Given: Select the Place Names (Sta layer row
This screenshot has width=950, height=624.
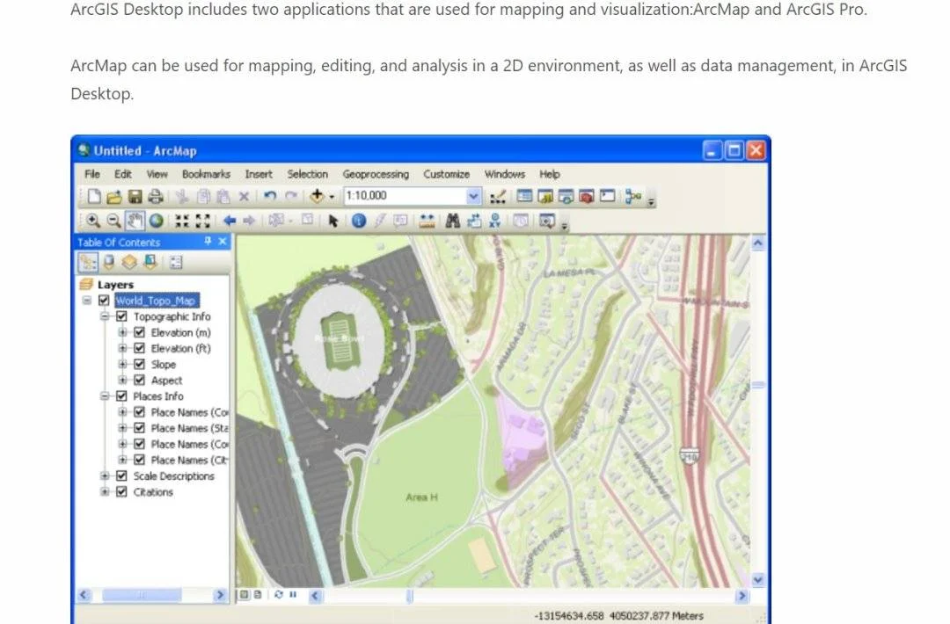Looking at the screenshot, I should pyautogui.click(x=189, y=428).
